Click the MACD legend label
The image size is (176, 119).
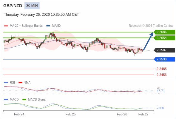coord(14,100)
